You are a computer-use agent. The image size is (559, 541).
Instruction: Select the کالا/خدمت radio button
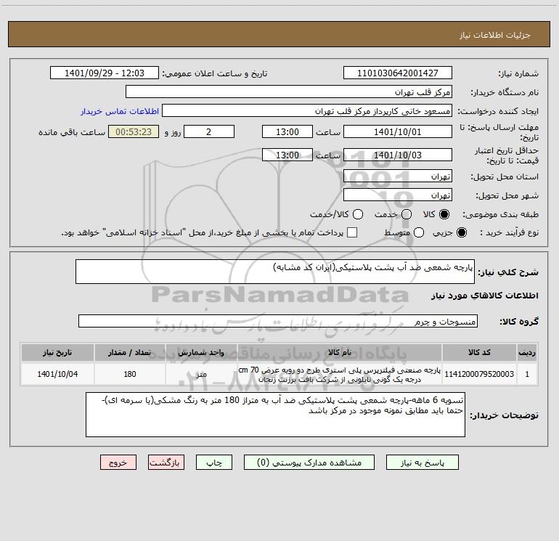click(358, 214)
